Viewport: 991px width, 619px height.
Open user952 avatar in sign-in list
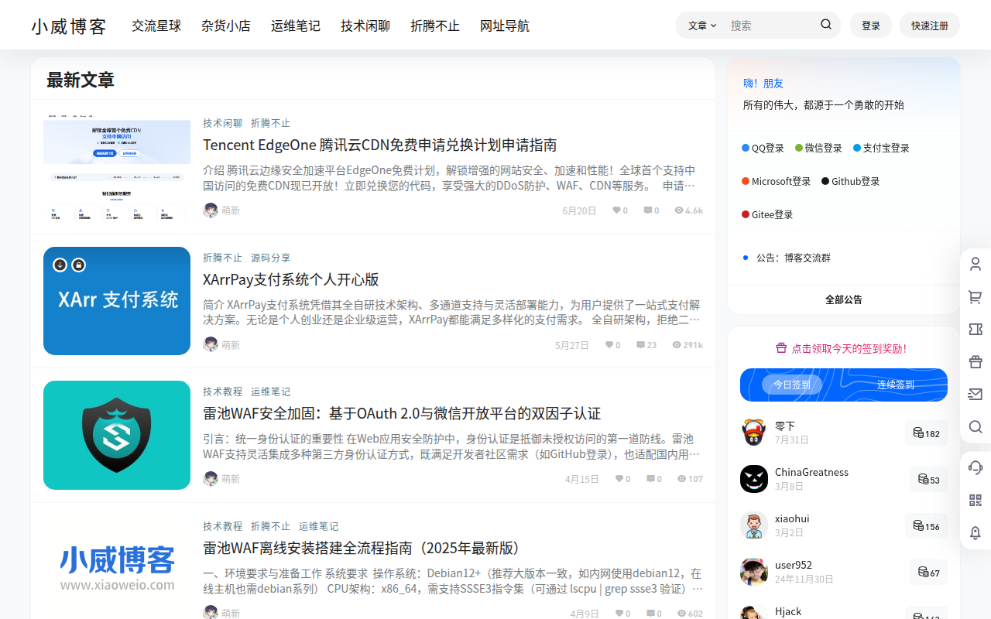754,572
